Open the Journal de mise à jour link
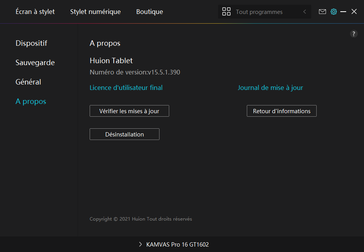364x252 pixels. click(270, 88)
